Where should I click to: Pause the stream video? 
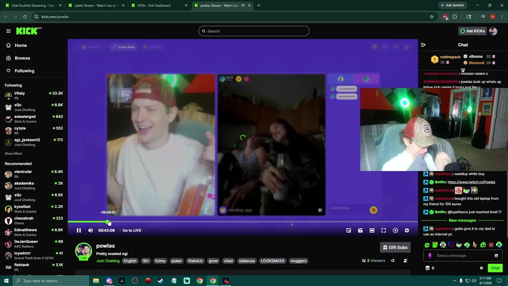click(79, 230)
